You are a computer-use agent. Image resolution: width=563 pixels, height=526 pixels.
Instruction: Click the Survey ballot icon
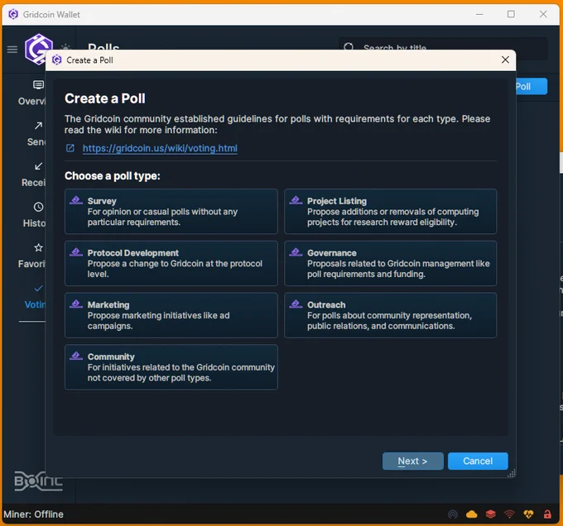[76, 200]
